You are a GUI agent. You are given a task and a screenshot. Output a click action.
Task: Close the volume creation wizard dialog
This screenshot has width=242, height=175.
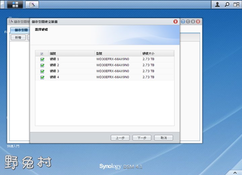pos(175,22)
